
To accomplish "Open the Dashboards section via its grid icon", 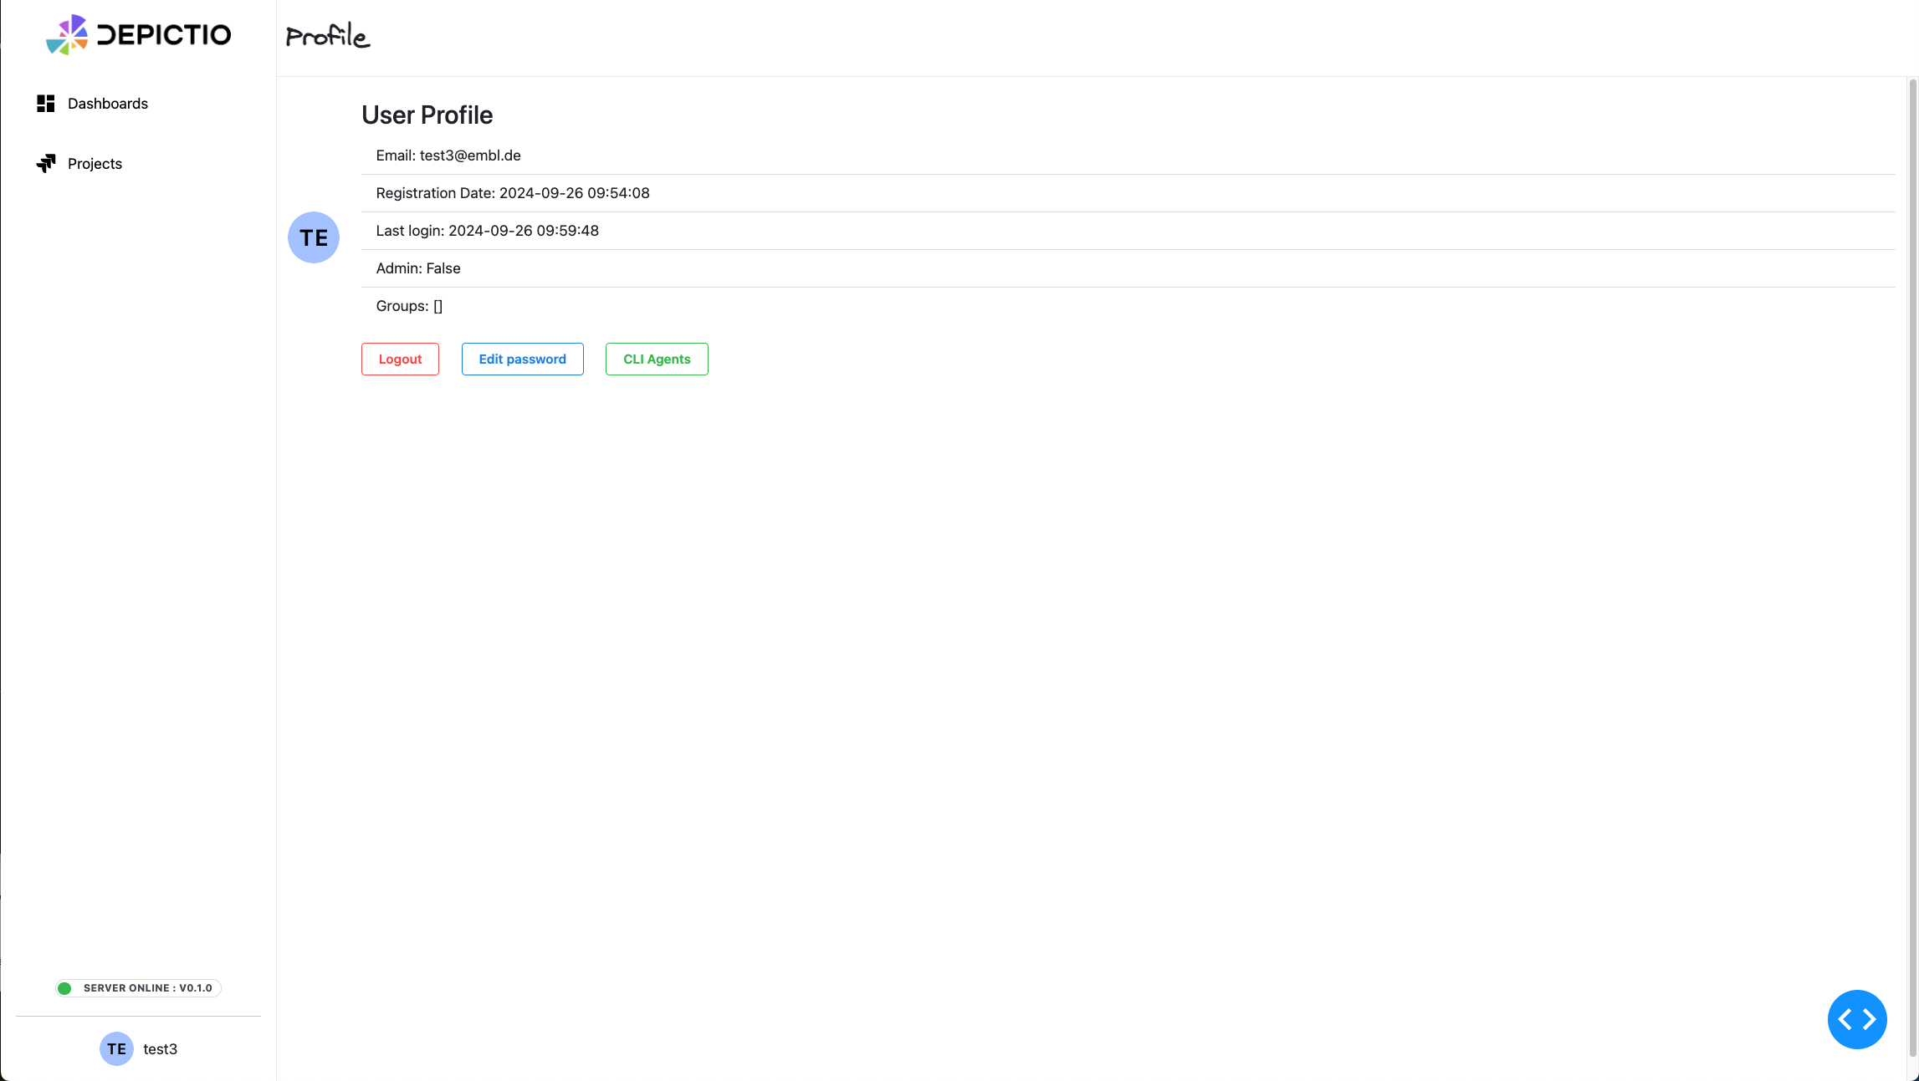I will (46, 103).
